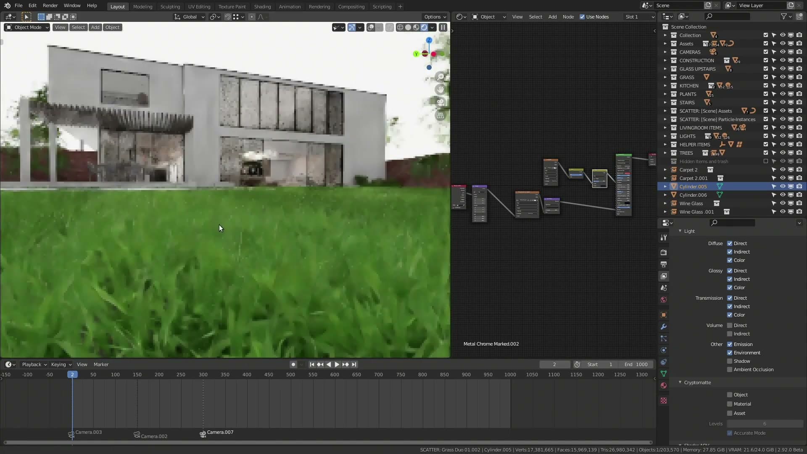Open the Object Constraints properties tab

(664, 362)
